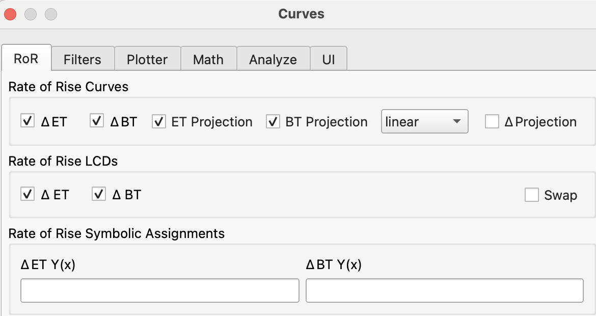Disable the ΔET curve checkbox
596x316 pixels.
pyautogui.click(x=28, y=121)
